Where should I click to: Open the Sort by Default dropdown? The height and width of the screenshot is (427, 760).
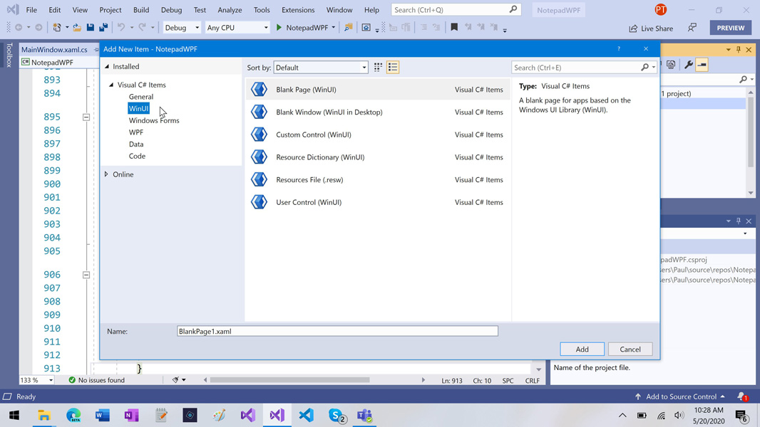pyautogui.click(x=320, y=67)
